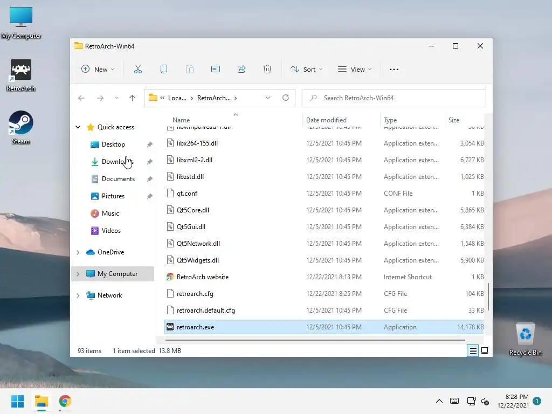Select My Computer desktop icon
Screen dimensions: 552x414
[21, 23]
